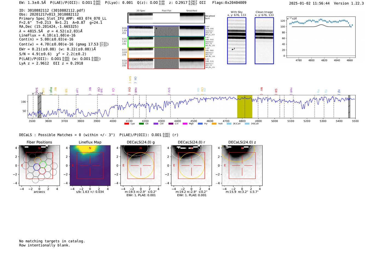This screenshot has height=260, width=383.
Task: Click the EW: 1.3±0.5Å header value
Action: 33,3
